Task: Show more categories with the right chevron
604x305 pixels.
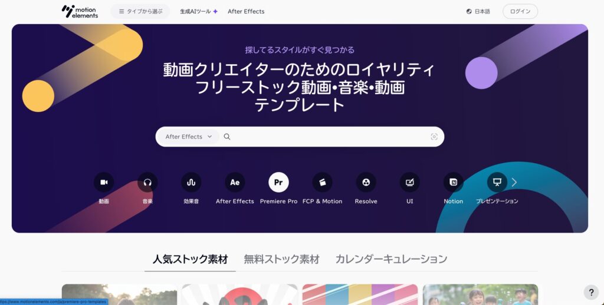Action: [514, 183]
